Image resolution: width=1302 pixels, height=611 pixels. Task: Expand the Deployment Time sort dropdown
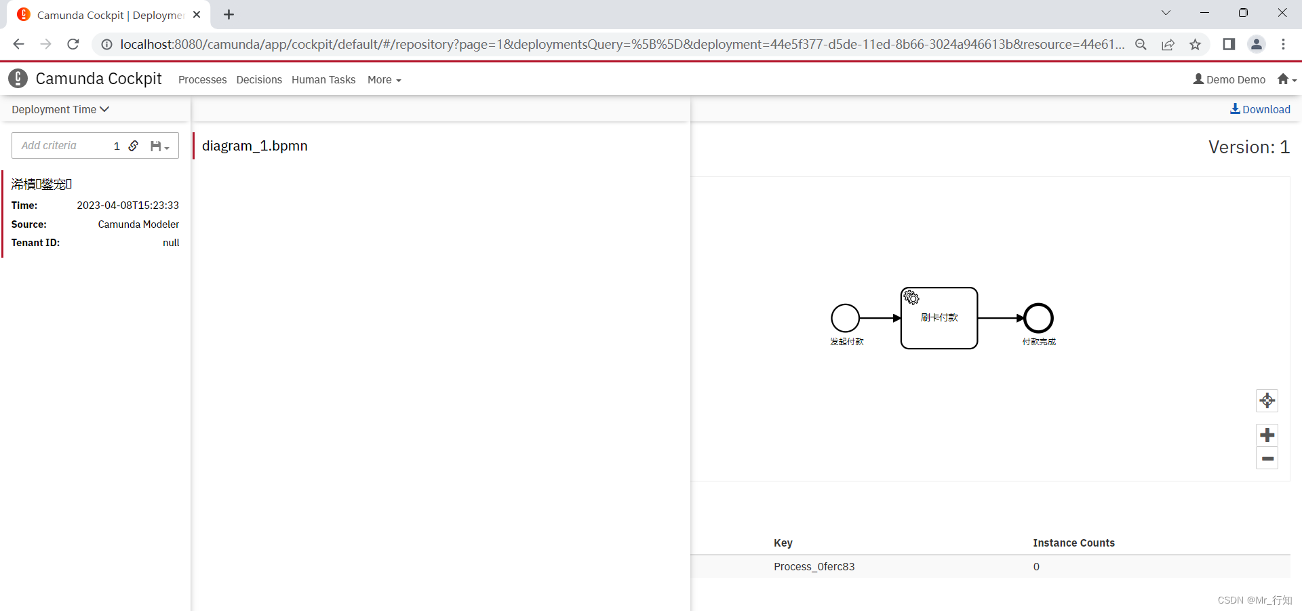point(60,109)
